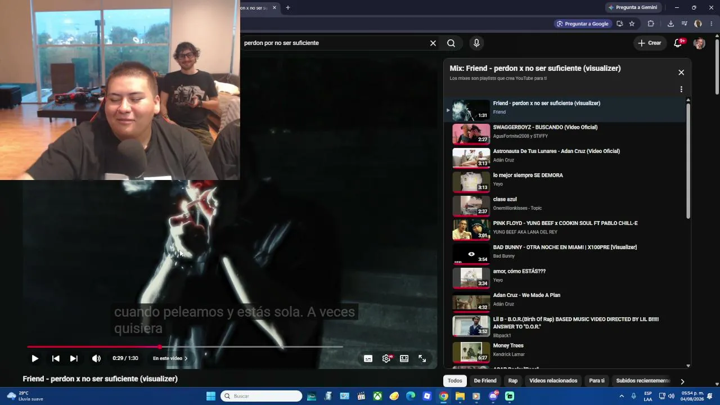
Task: Open Roblox from the taskbar
Action: (x=427, y=396)
